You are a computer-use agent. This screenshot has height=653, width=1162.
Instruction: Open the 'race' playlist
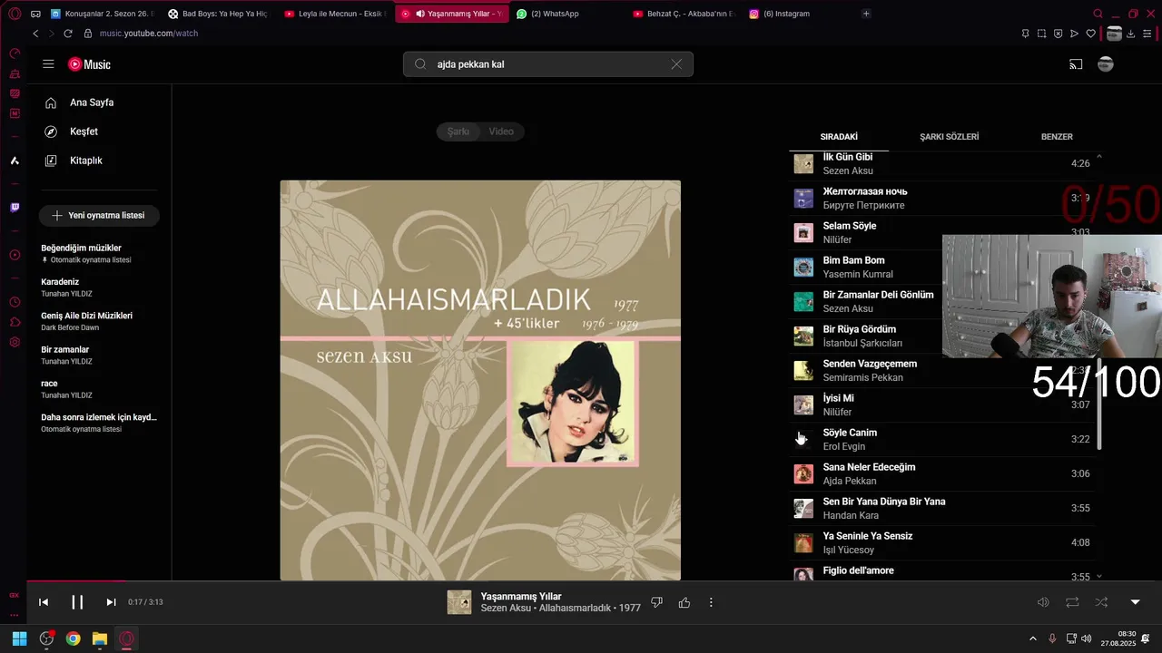tap(99, 389)
